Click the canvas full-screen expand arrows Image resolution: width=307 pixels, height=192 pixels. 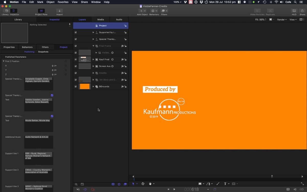click(x=302, y=184)
